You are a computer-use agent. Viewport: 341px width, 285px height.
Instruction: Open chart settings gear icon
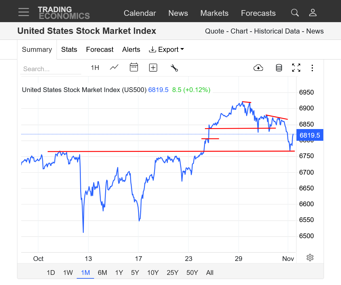[x=310, y=257]
